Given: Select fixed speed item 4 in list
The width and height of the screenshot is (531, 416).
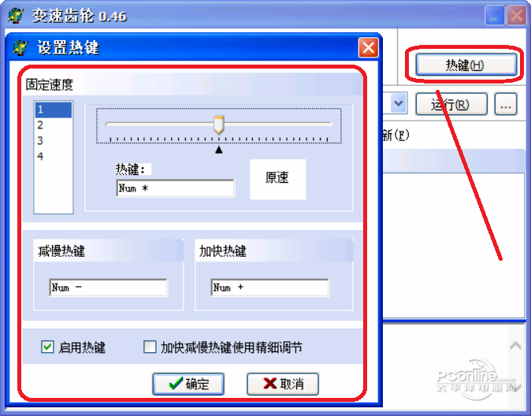Looking at the screenshot, I should coord(54,156).
